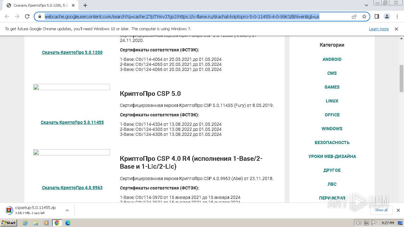This screenshot has width=404, height=227.
Task: Download link Скачать КриптоПро 5.0.11455
Action: click(72, 122)
